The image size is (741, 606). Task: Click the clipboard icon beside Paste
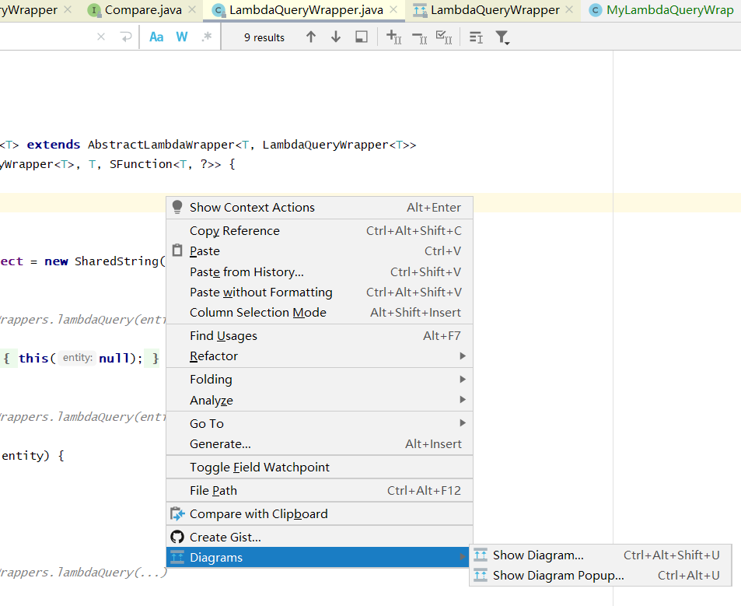(x=177, y=250)
